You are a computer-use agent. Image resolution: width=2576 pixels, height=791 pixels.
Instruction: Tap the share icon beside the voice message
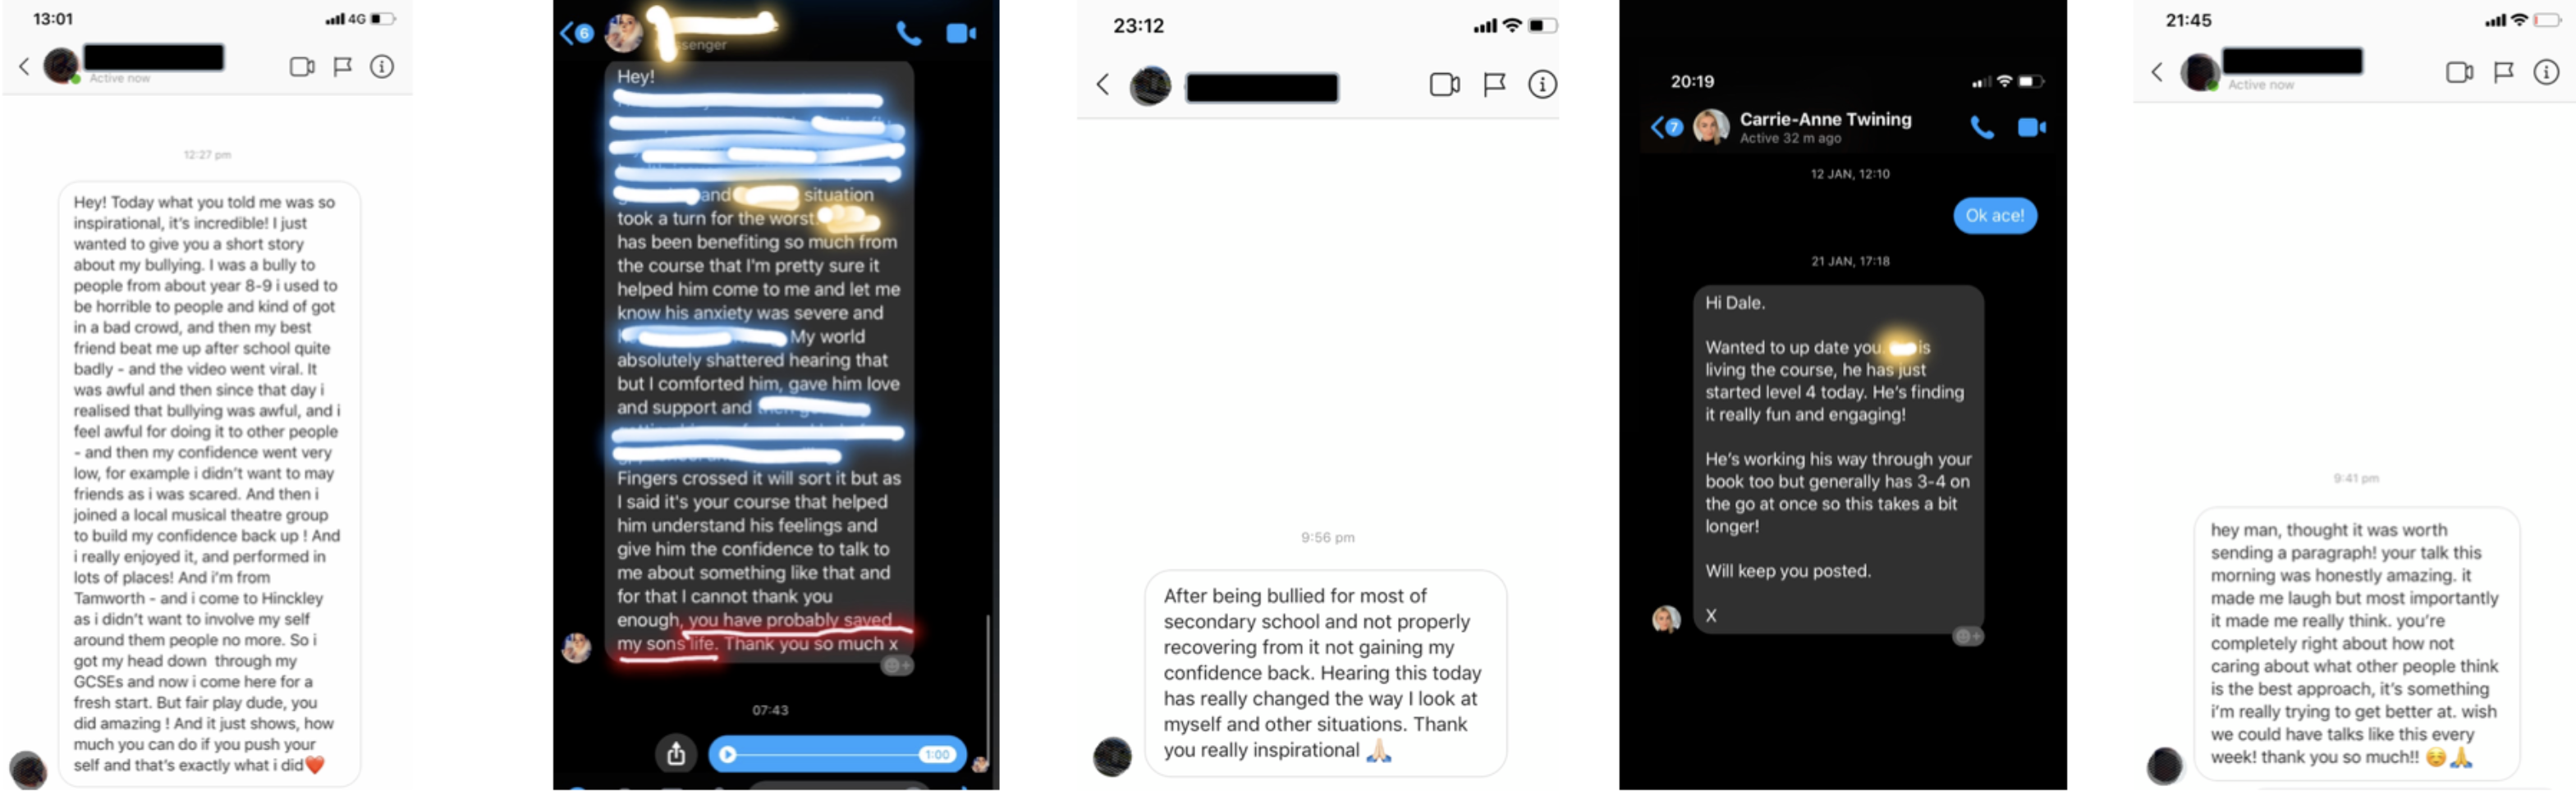[x=676, y=754]
